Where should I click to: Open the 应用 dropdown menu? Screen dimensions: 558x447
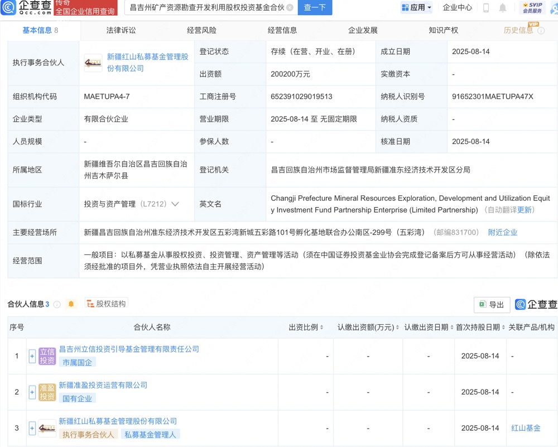tap(416, 7)
